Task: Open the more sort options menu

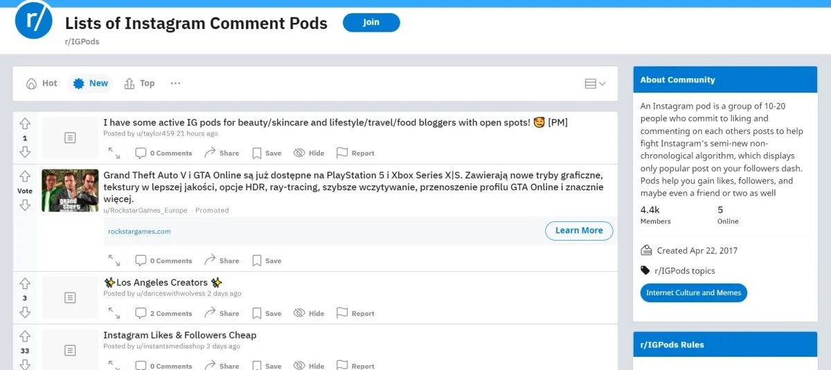Action: [175, 83]
